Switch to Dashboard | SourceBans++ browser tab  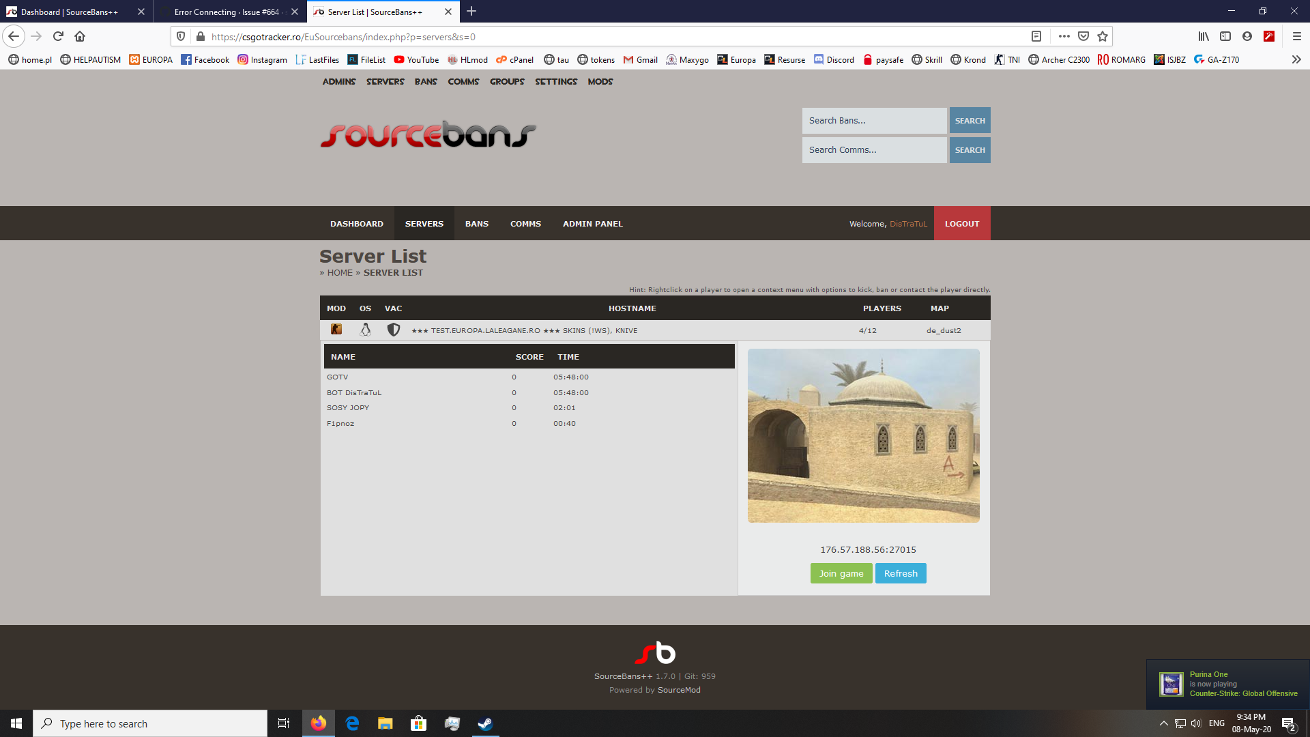70,12
